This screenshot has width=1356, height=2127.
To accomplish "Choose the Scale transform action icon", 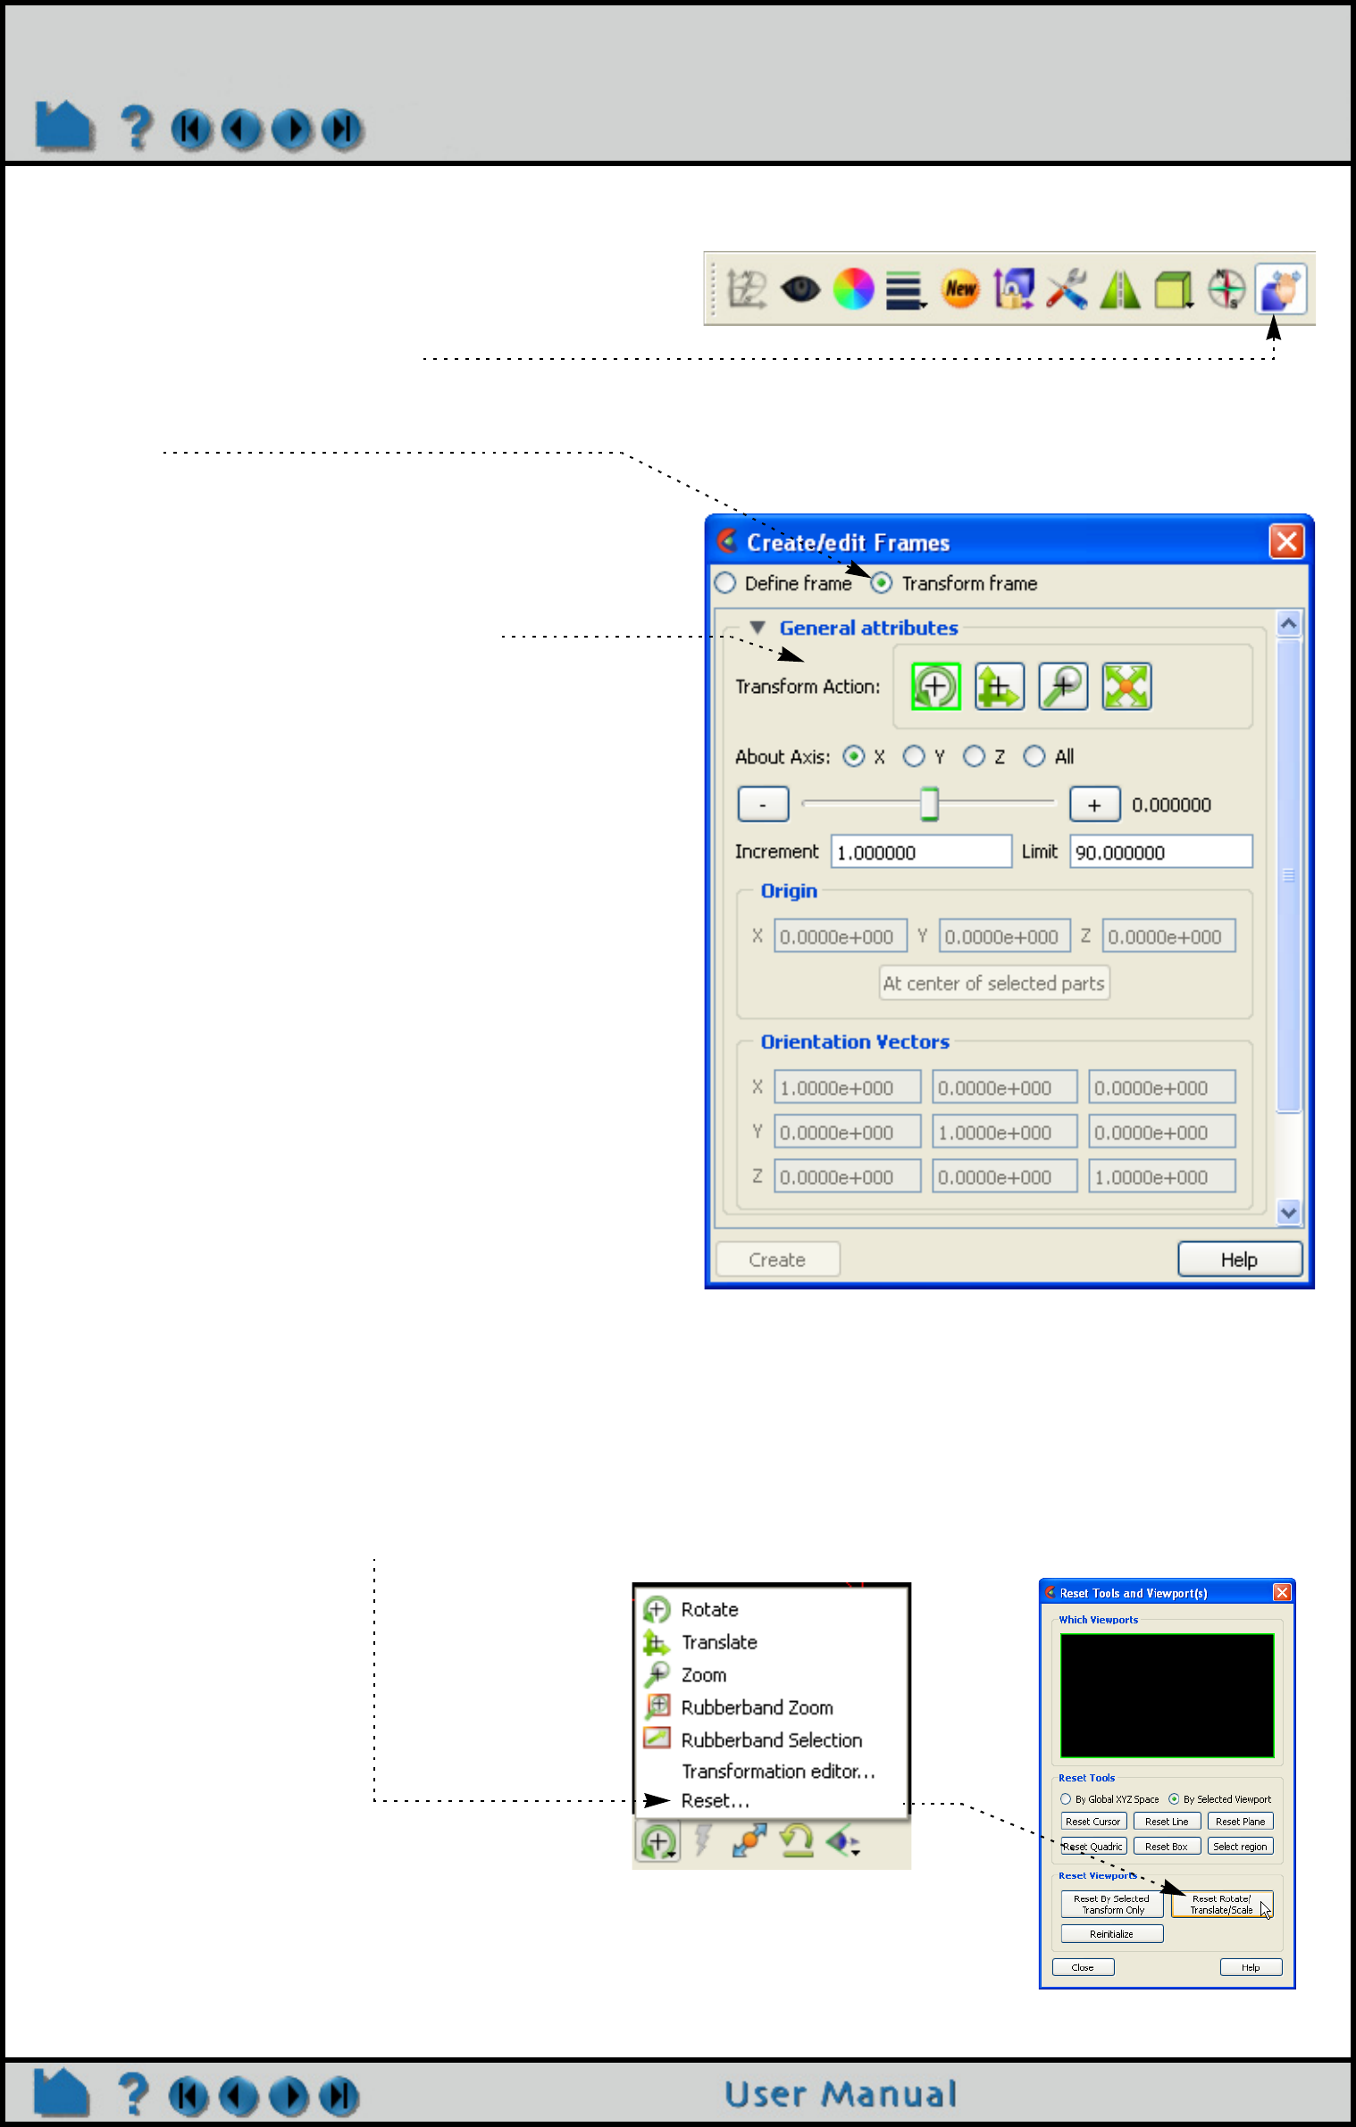I will coord(1126,687).
